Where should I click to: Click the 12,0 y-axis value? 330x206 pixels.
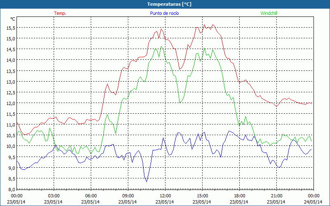tap(11, 103)
